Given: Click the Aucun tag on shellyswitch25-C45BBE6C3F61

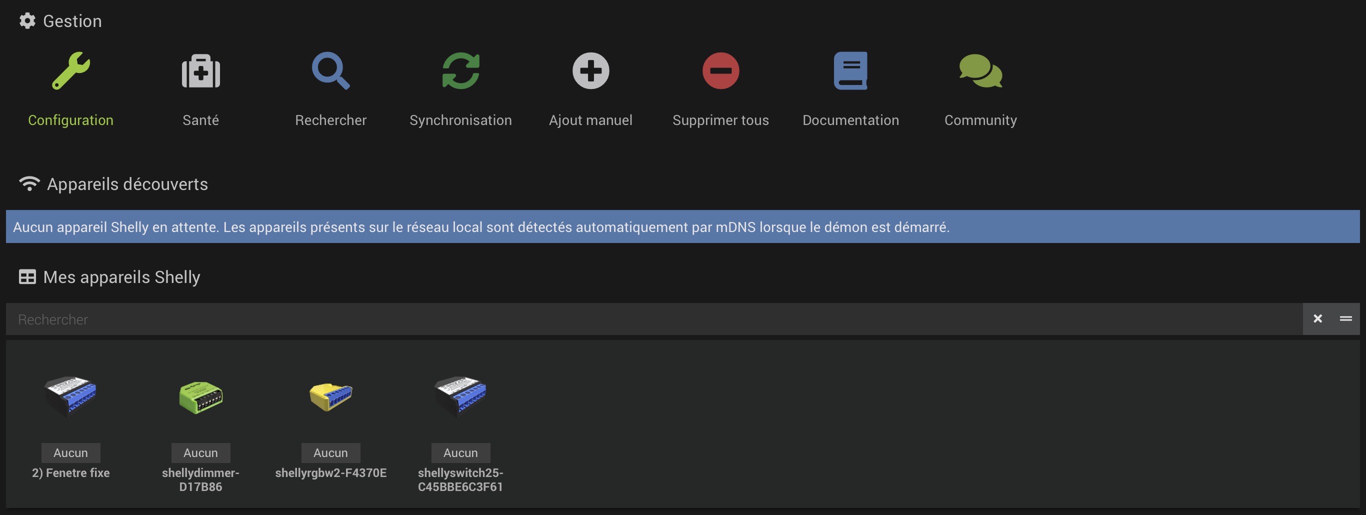Looking at the screenshot, I should click(x=461, y=453).
